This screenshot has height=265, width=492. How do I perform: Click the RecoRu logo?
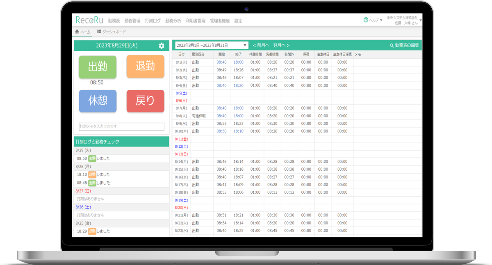coord(89,20)
